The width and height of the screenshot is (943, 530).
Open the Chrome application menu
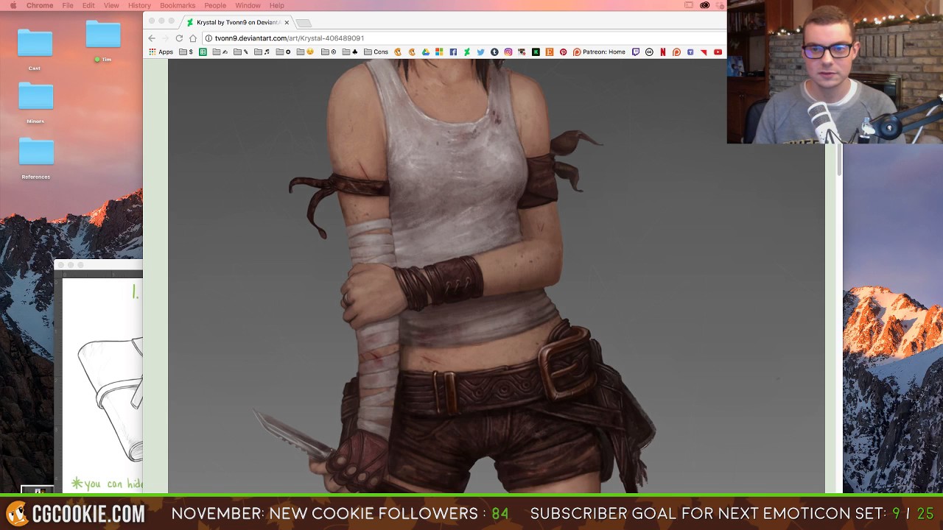pos(40,5)
